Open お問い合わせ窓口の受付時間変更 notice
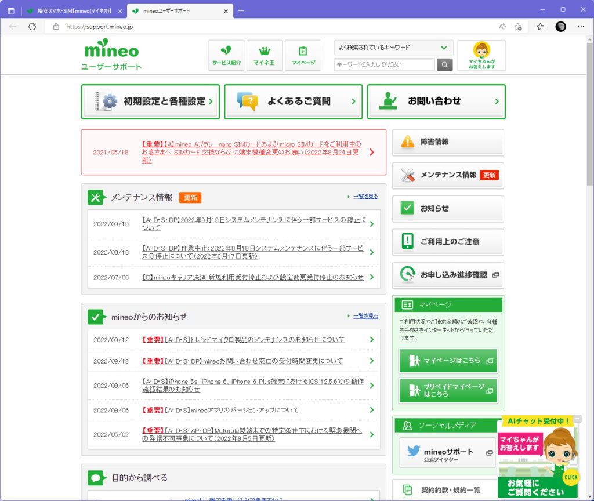Screen dimensions: 594x501 point(242,361)
